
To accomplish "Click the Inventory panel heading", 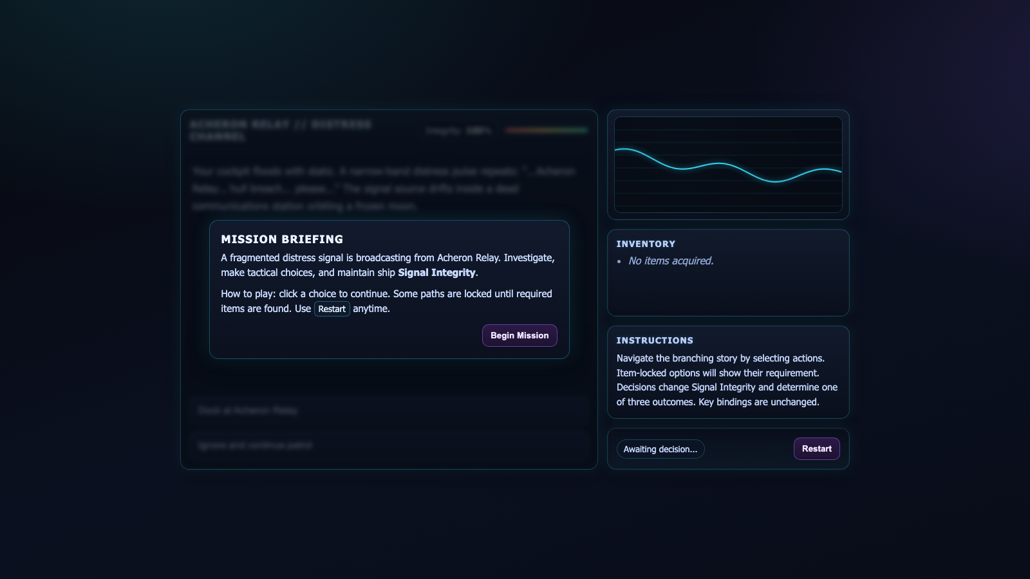I will (x=646, y=244).
